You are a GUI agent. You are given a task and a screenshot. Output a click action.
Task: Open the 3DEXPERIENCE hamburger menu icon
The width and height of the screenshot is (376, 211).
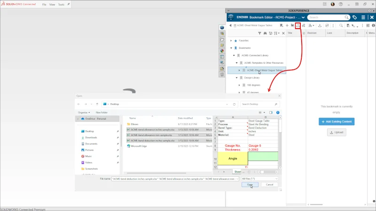[364, 17]
